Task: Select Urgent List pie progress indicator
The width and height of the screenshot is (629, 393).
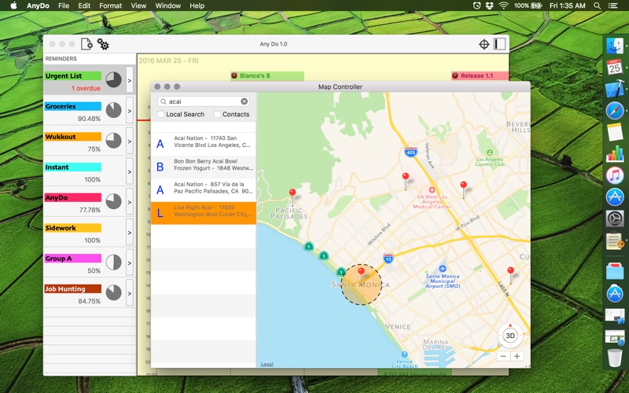Action: click(x=114, y=80)
